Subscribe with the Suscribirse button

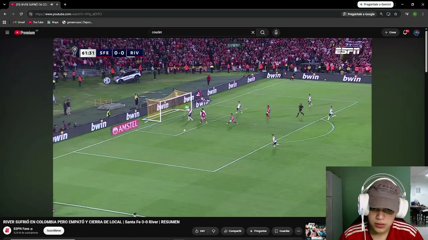tap(54, 231)
